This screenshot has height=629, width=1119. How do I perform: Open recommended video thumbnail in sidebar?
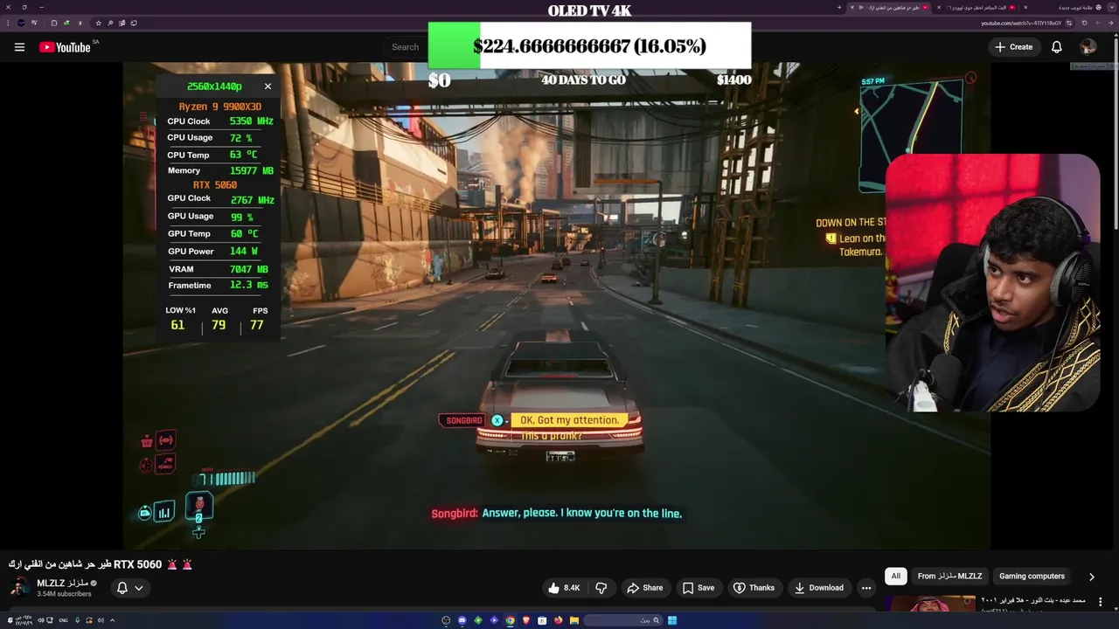(930, 604)
